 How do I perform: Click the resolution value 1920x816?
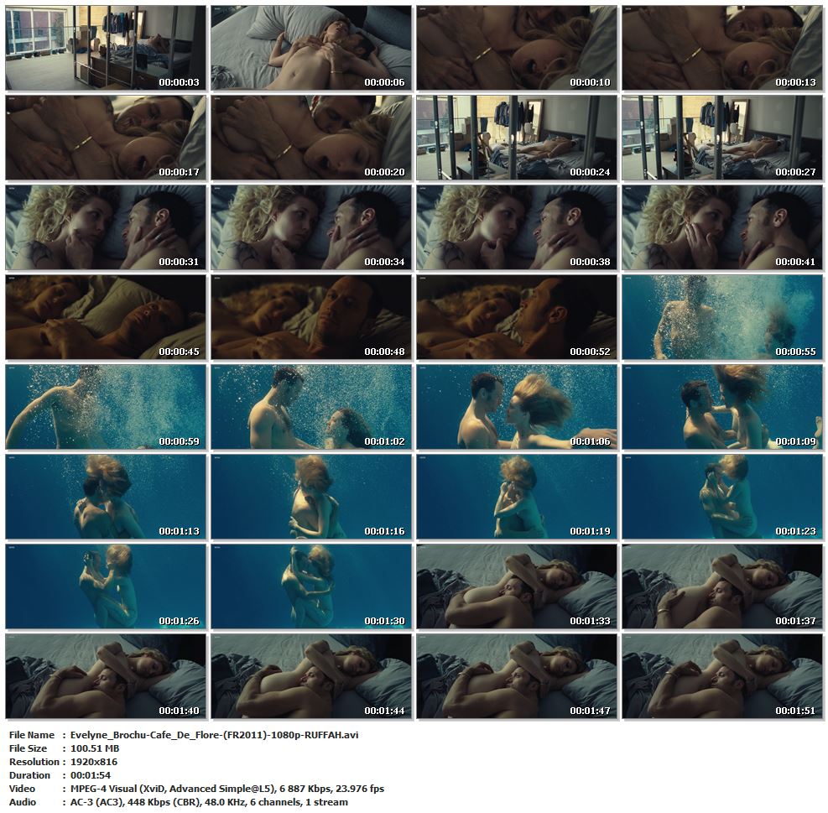click(x=94, y=762)
